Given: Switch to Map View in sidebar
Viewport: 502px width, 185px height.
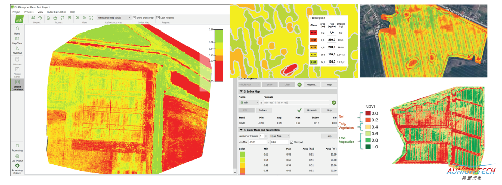Looking at the screenshot, I should point(17,40).
